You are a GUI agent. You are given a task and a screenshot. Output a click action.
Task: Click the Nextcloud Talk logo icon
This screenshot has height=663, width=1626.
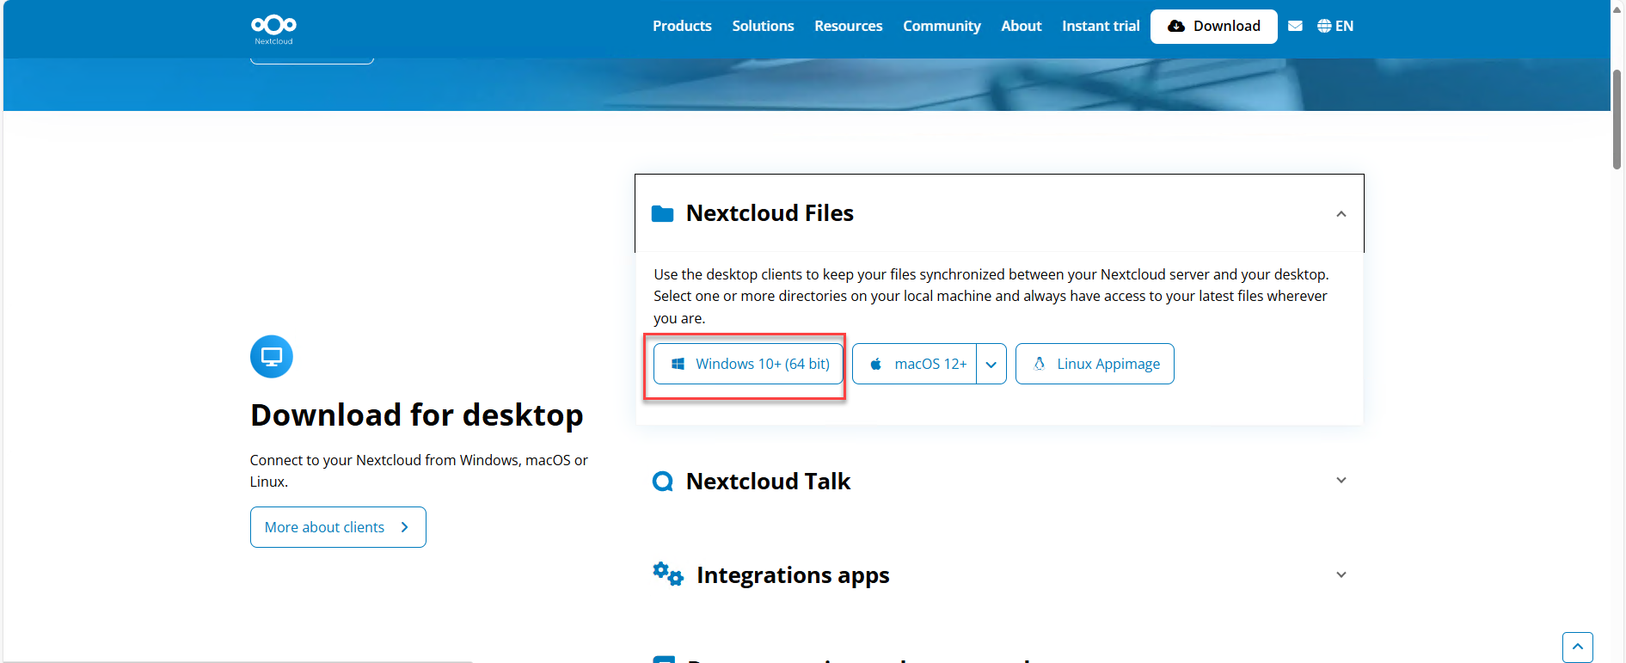pos(662,482)
